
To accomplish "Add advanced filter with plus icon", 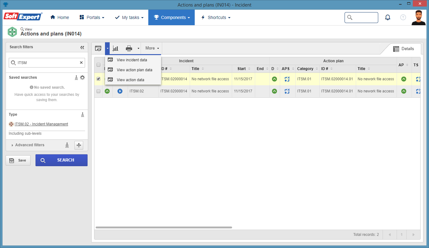I will (x=79, y=145).
